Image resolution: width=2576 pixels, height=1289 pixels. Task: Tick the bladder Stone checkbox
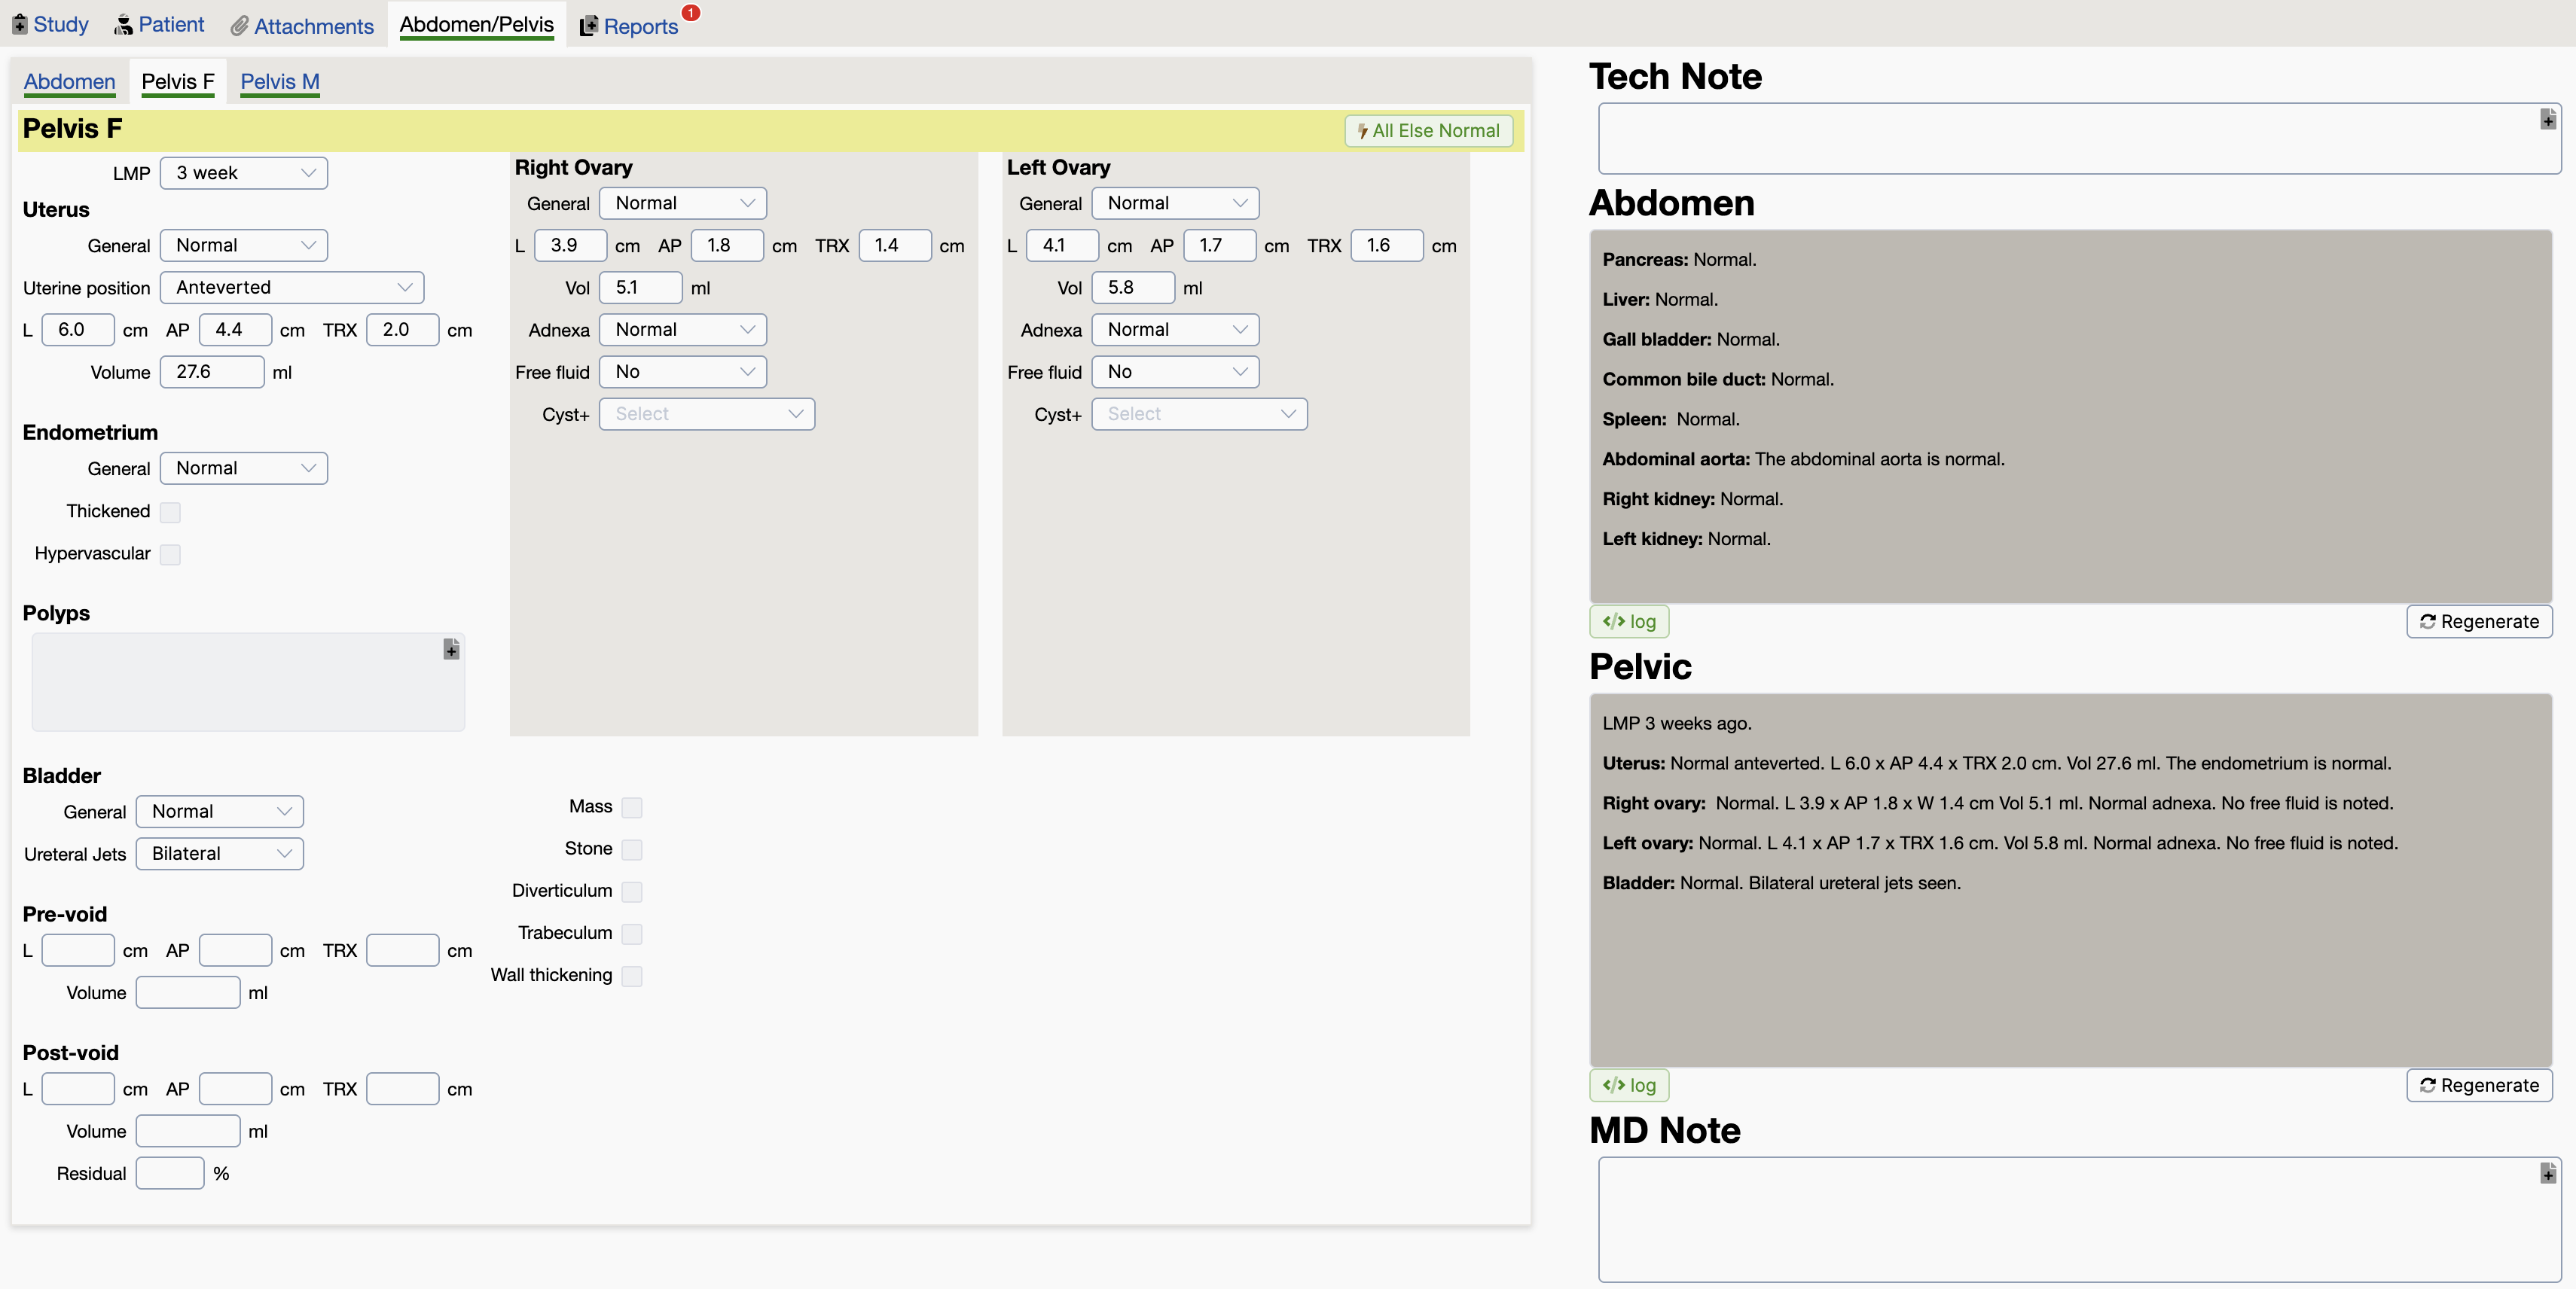pyautogui.click(x=631, y=849)
